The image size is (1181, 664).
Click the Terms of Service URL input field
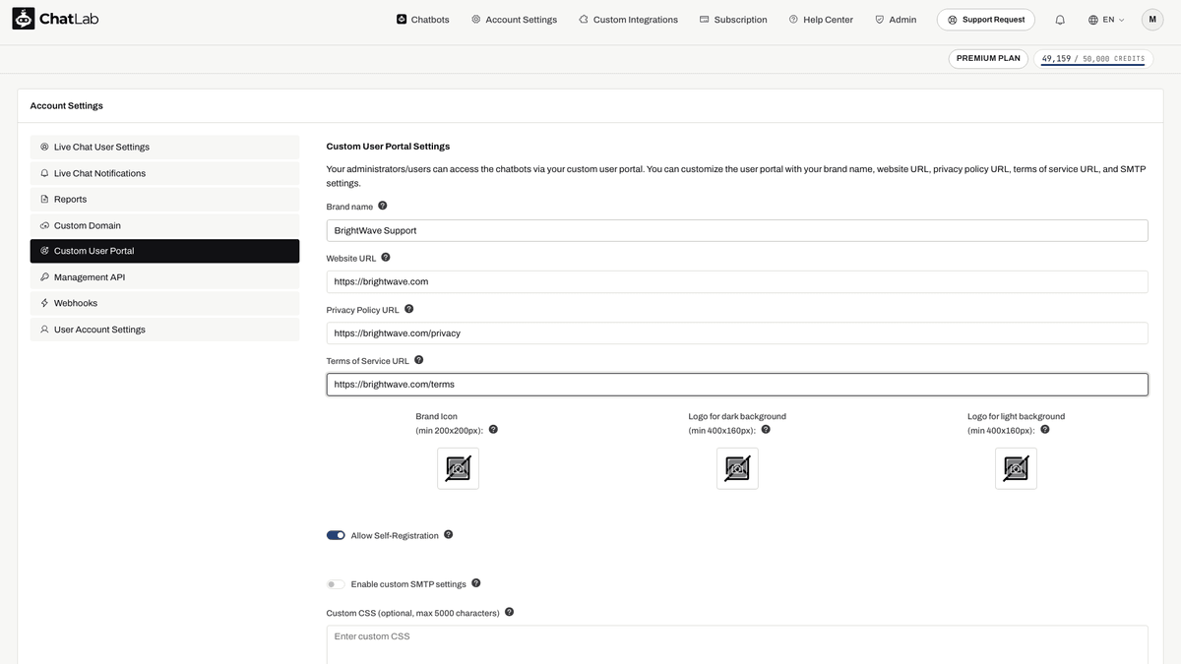[x=737, y=384]
